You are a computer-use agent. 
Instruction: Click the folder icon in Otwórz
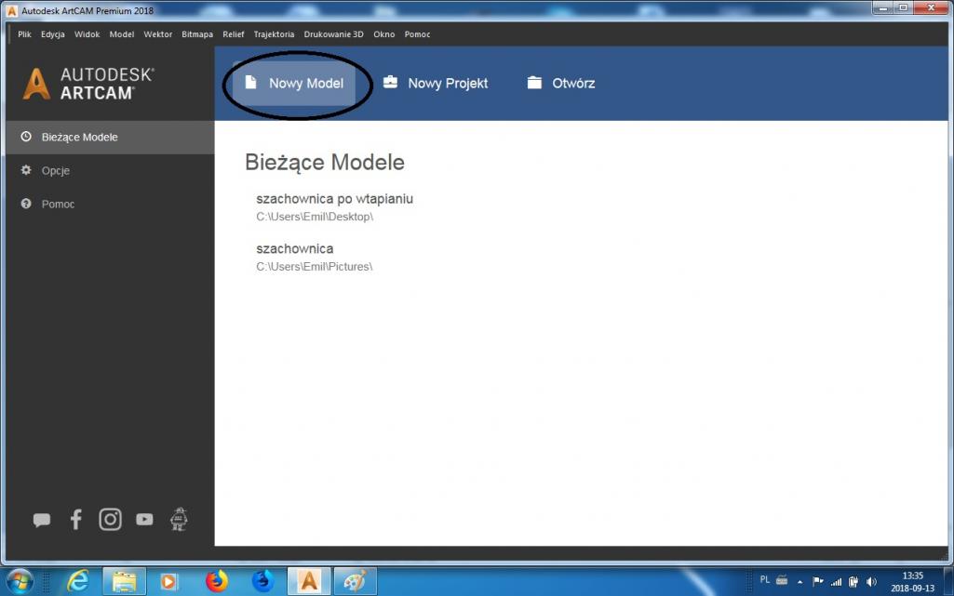(534, 82)
